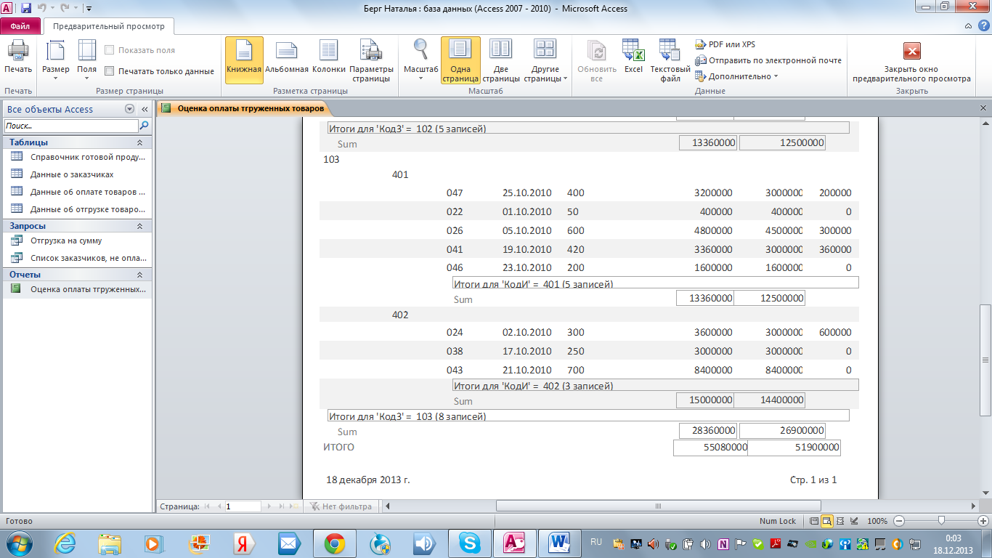Open the Размер page size button
The image size is (992, 558).
[x=55, y=60]
